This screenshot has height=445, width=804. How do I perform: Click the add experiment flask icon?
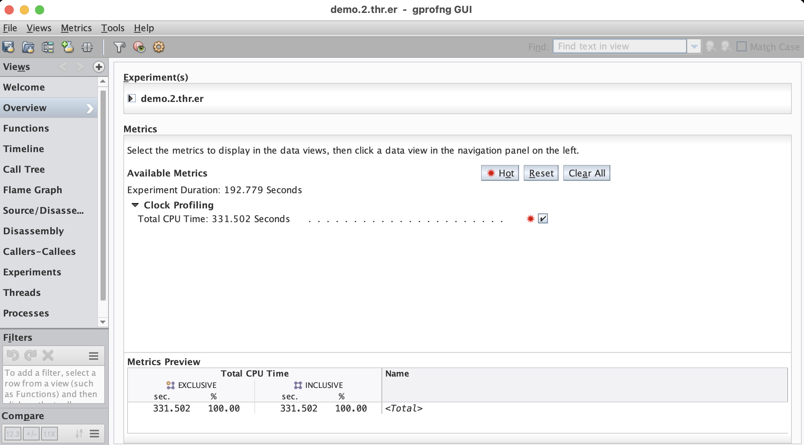click(x=68, y=47)
